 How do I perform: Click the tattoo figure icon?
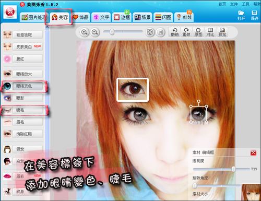coord(7,192)
